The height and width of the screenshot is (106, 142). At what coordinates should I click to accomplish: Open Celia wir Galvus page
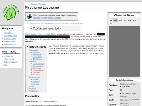click(11, 62)
